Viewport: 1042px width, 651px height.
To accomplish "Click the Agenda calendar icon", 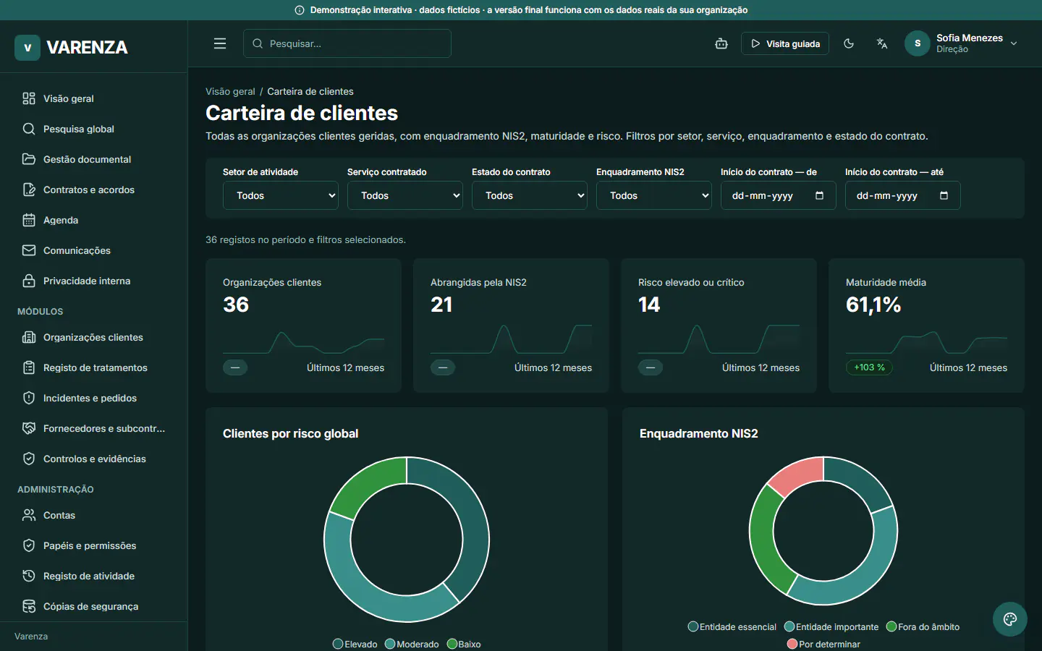I will tap(29, 220).
